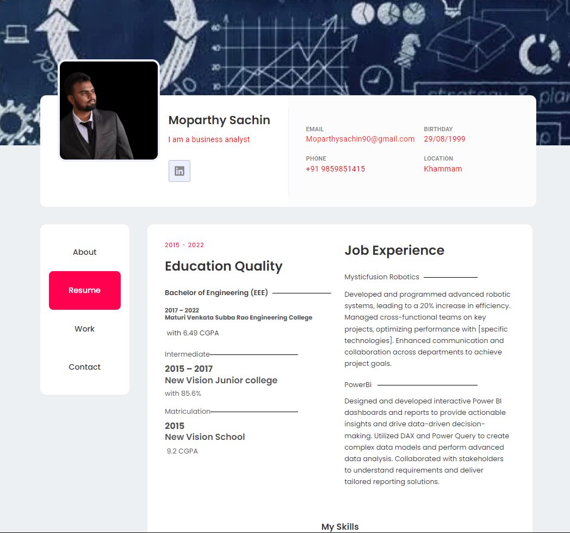The height and width of the screenshot is (533, 570).
Task: Click the Education Quality heading
Action: [x=224, y=266]
